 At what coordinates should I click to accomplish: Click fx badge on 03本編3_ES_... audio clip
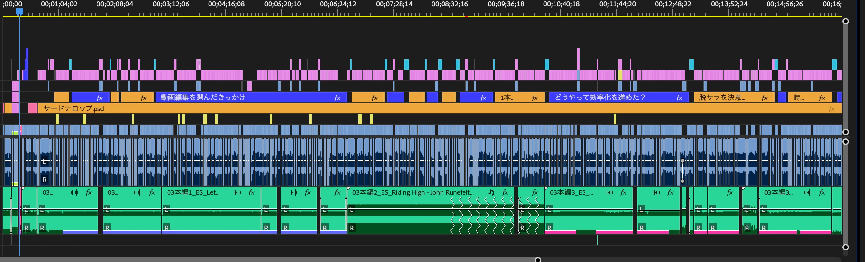tap(624, 192)
